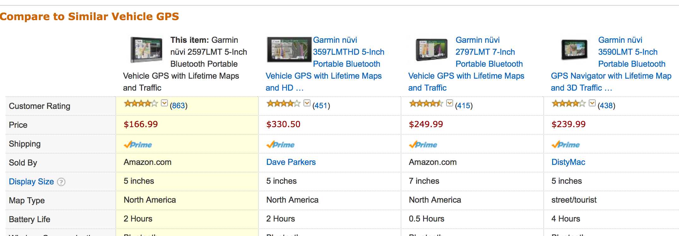Click the $249.99 price

click(x=426, y=124)
